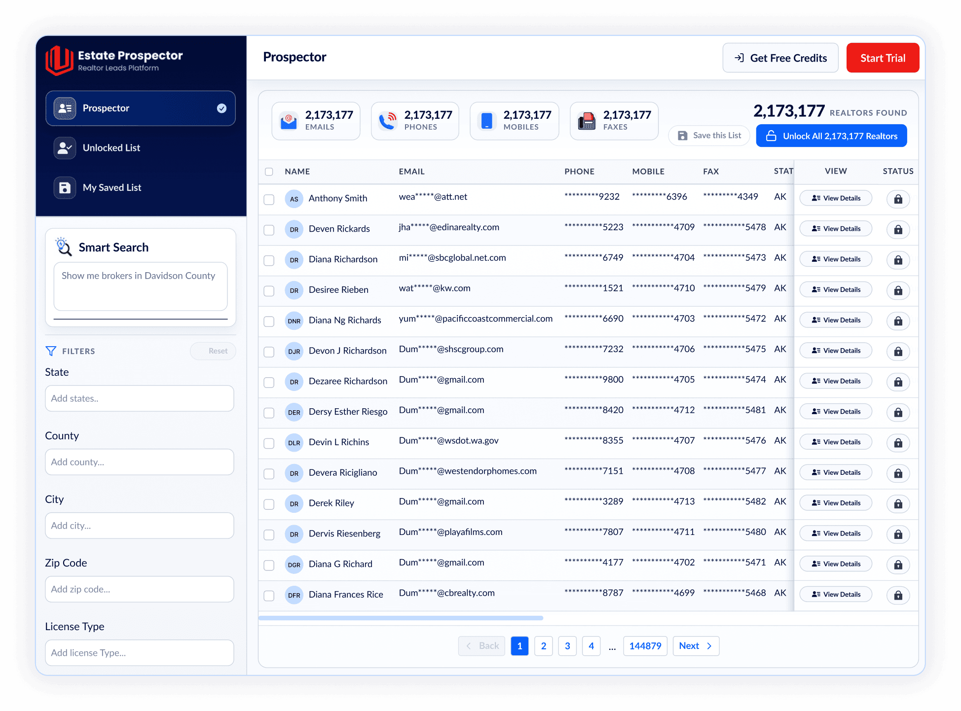
Task: Open the Filters funnel icon
Action: point(51,351)
